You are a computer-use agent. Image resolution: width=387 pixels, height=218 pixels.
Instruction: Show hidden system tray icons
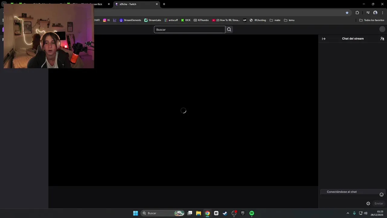click(x=348, y=213)
